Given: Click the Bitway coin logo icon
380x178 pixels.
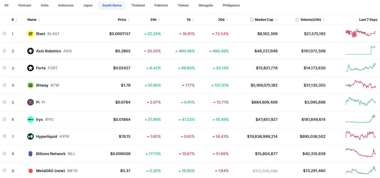Looking at the screenshot, I should [30, 85].
